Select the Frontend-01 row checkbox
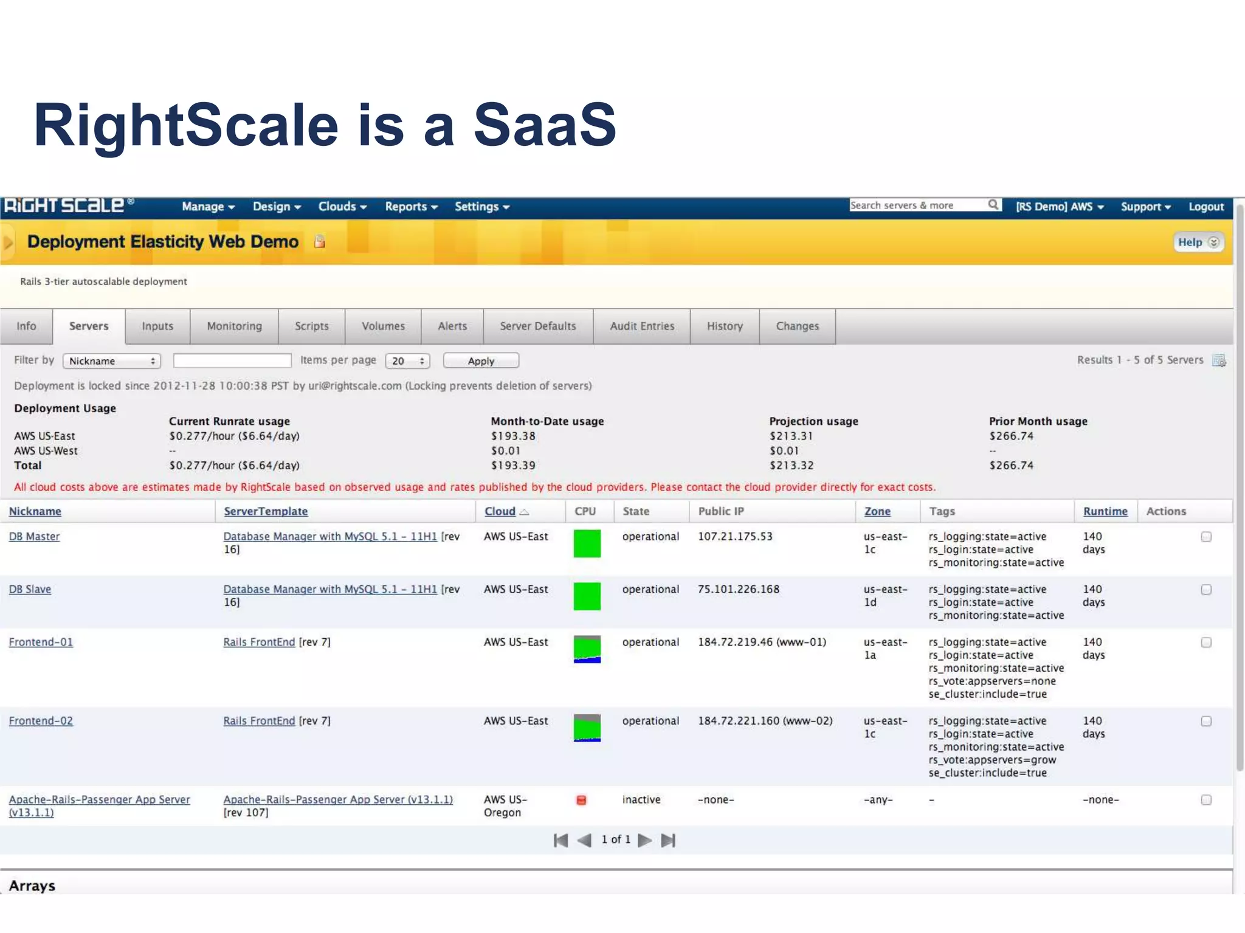Screen dimensions: 1245x933 [x=1206, y=642]
